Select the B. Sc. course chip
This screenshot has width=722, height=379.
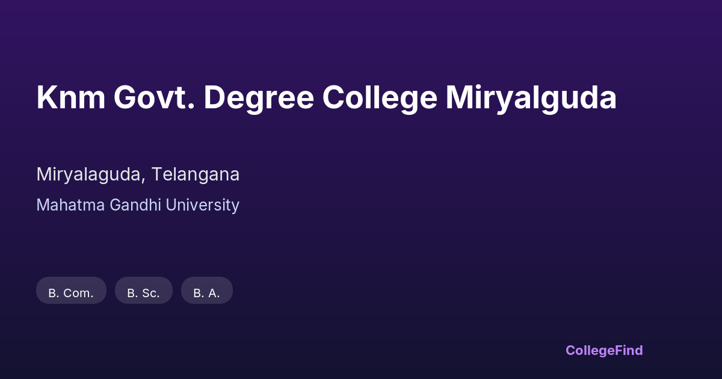(143, 293)
